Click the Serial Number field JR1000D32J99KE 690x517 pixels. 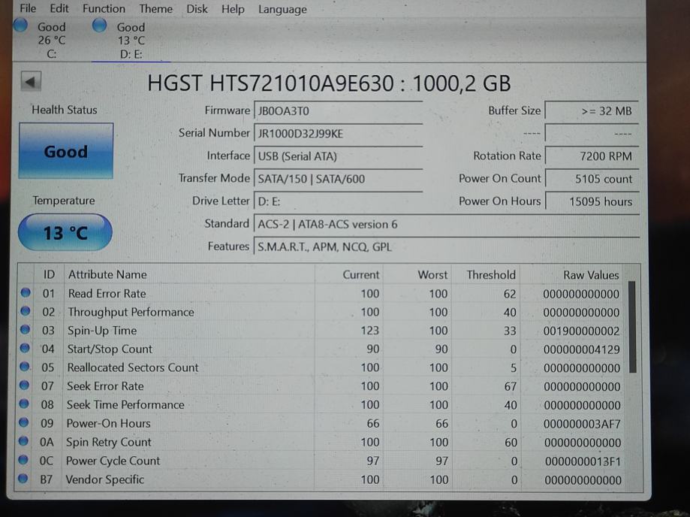(x=338, y=134)
